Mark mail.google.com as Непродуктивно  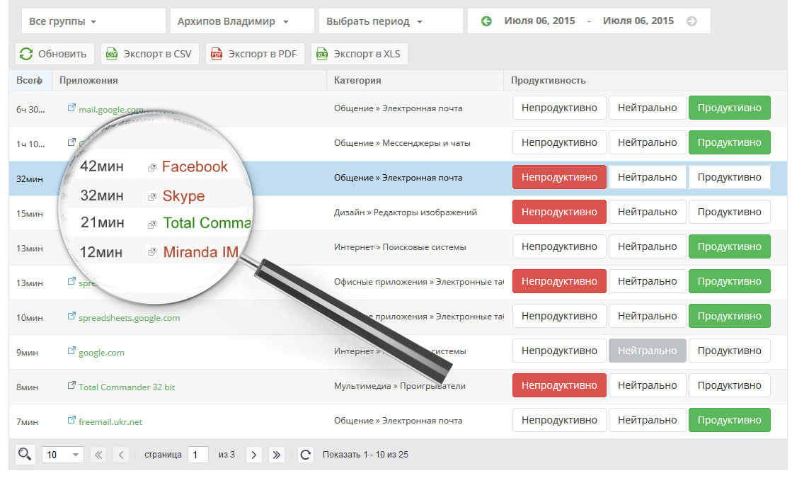point(559,108)
